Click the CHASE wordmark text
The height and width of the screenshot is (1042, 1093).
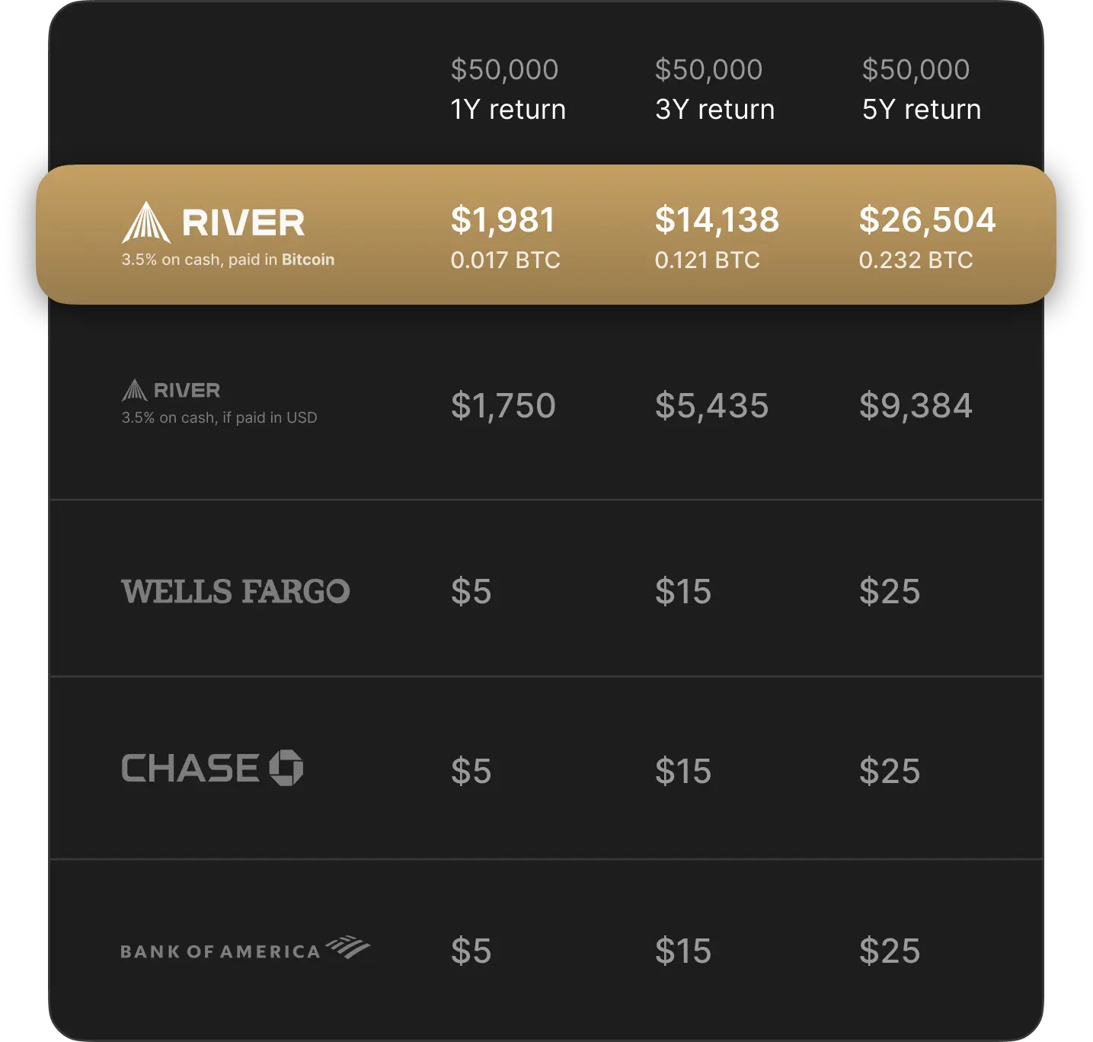click(x=190, y=768)
